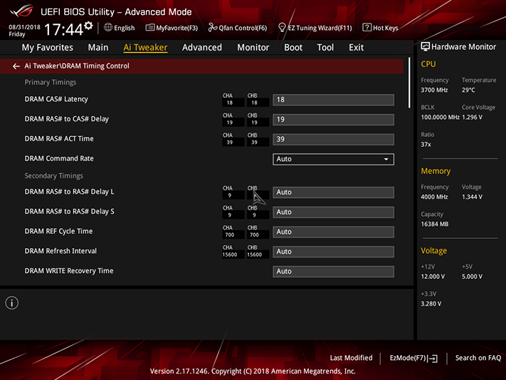The height and width of the screenshot is (380, 506).
Task: Switch to EzMode(F7)
Action: pyautogui.click(x=413, y=358)
